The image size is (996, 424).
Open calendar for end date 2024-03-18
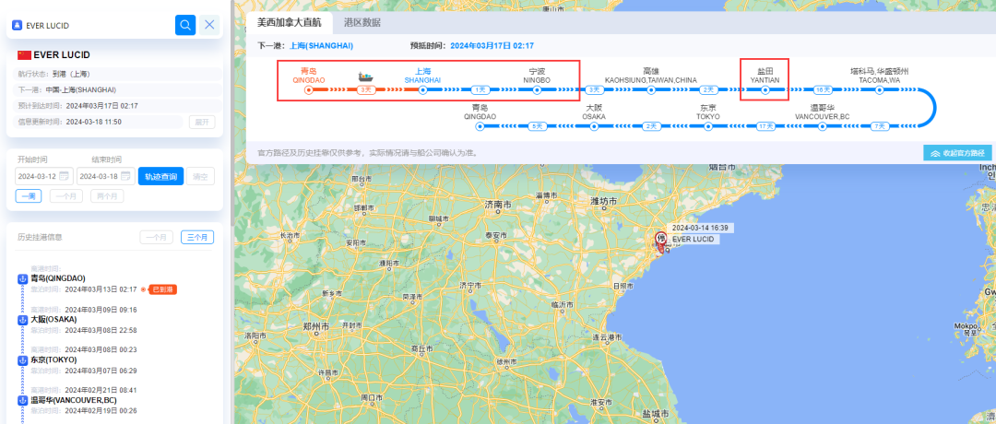(x=125, y=176)
